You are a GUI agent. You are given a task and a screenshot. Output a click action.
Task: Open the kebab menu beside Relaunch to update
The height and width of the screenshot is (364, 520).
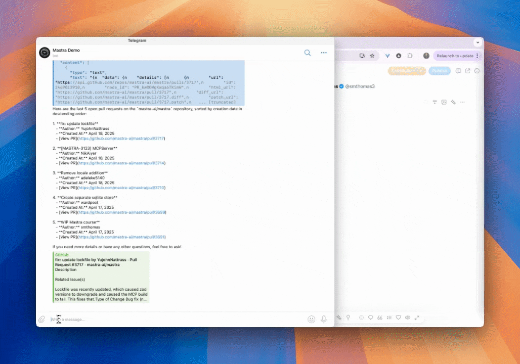[476, 56]
